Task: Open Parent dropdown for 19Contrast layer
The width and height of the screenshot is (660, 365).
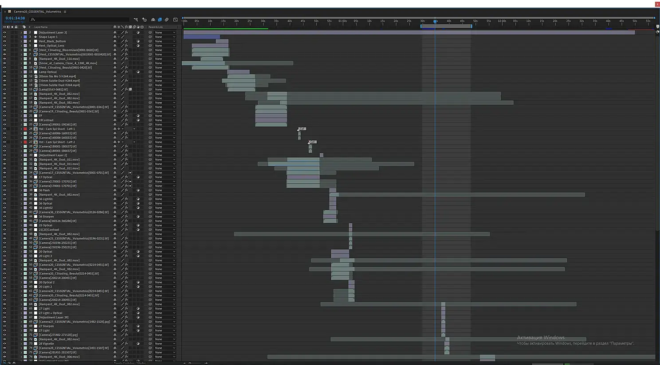Action: [x=165, y=120]
